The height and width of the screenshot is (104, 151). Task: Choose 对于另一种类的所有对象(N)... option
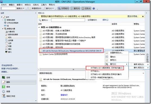pos(102,78)
